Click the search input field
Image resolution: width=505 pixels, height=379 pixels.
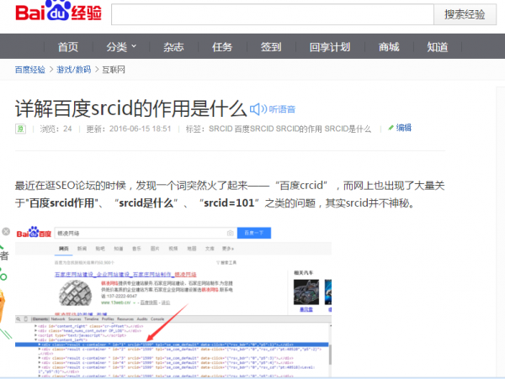click(x=272, y=14)
